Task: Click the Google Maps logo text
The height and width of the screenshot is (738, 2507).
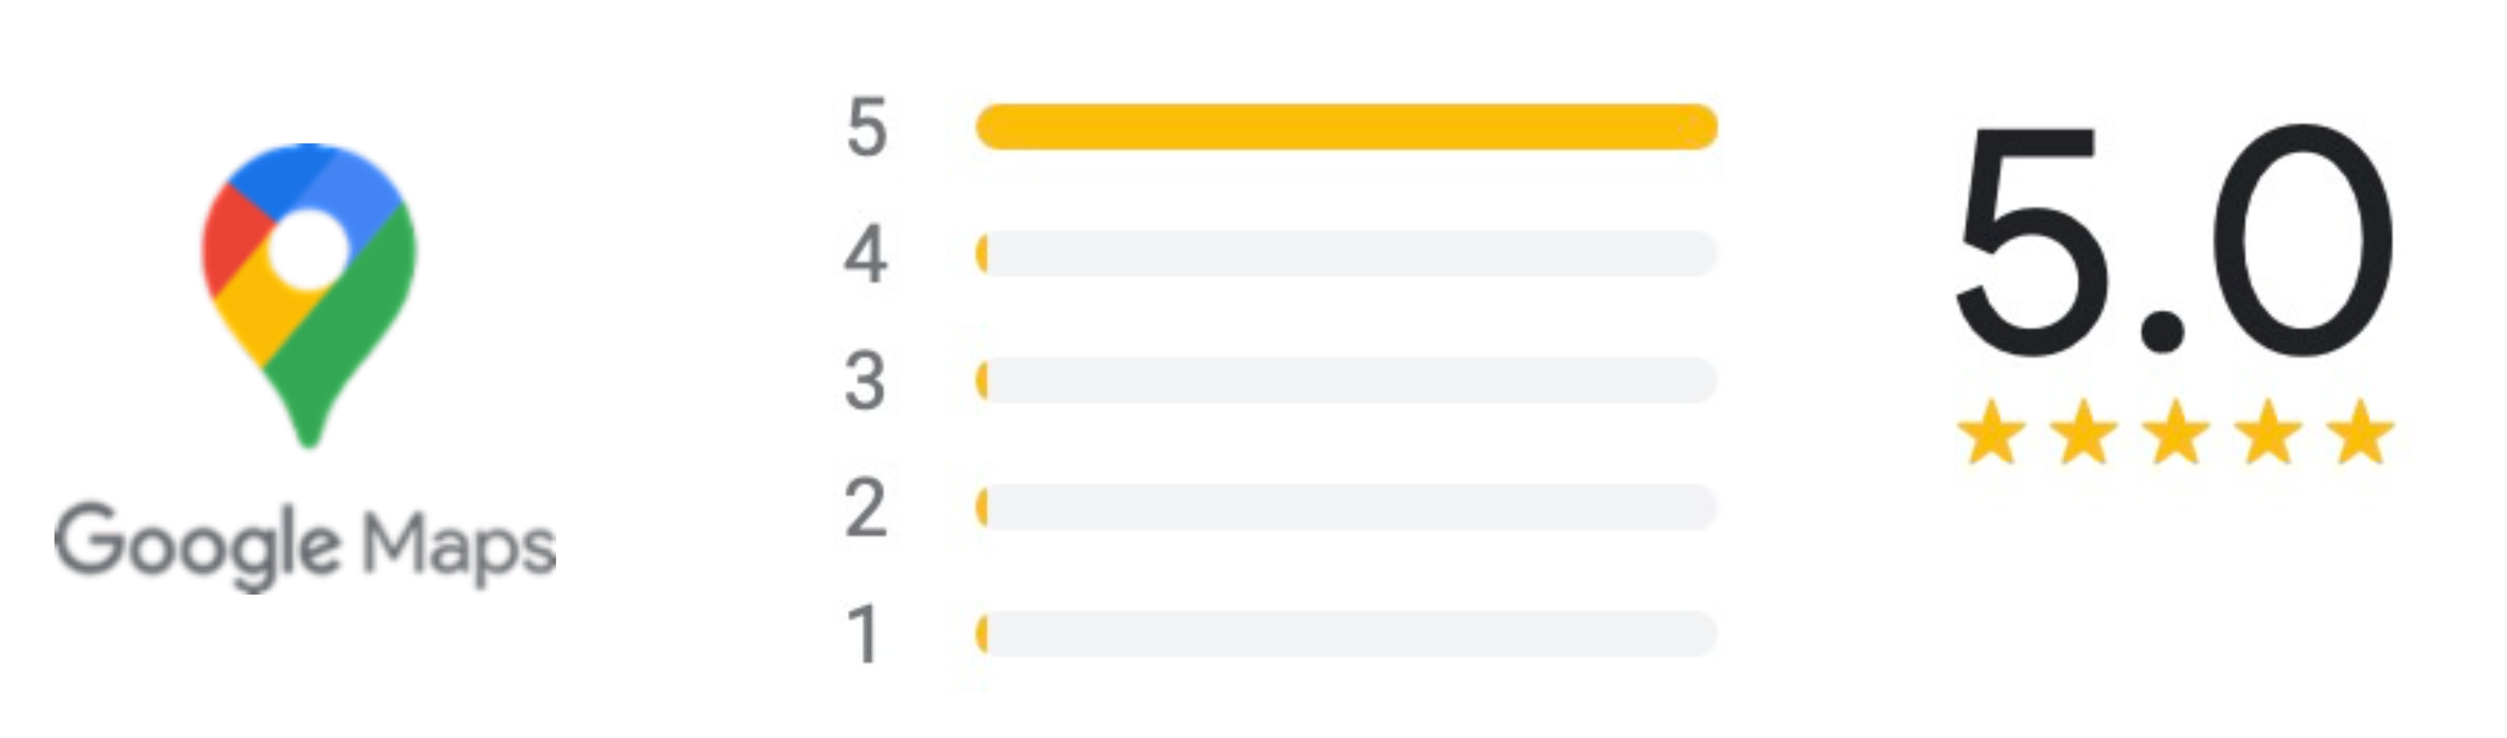Action: coord(305,546)
